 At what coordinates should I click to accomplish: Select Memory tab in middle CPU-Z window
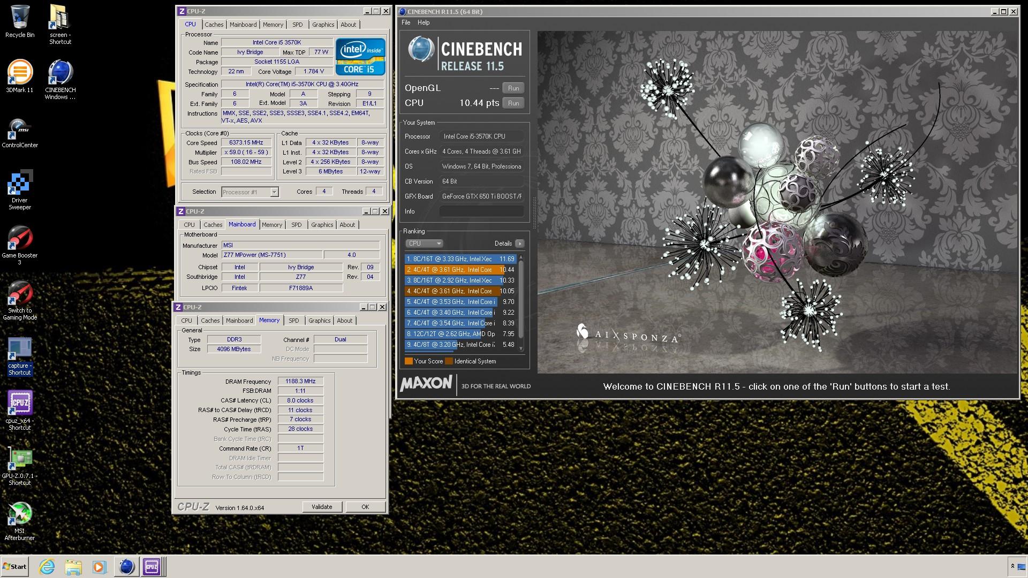[272, 225]
